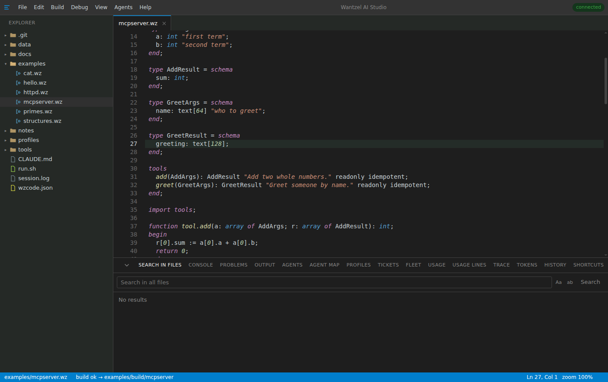608x382 pixels.
Task: Open the USAGE LINES panel tab
Action: coord(469,265)
